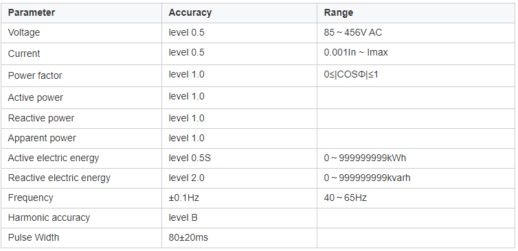This screenshot has height=251, width=518.
Task: Click the level 0.5S accuracy cell
Action: click(239, 158)
